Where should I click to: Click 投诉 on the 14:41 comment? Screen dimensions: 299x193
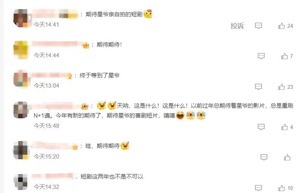click(x=237, y=26)
